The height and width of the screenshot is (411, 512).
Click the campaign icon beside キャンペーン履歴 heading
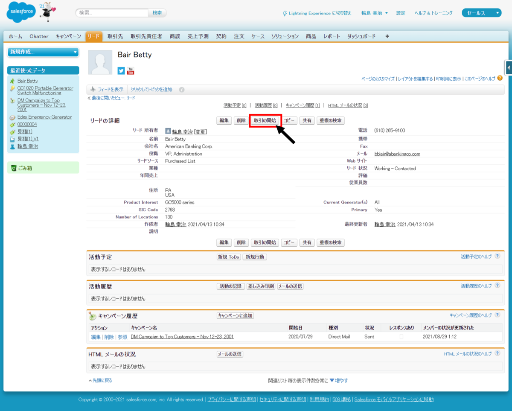92,316
